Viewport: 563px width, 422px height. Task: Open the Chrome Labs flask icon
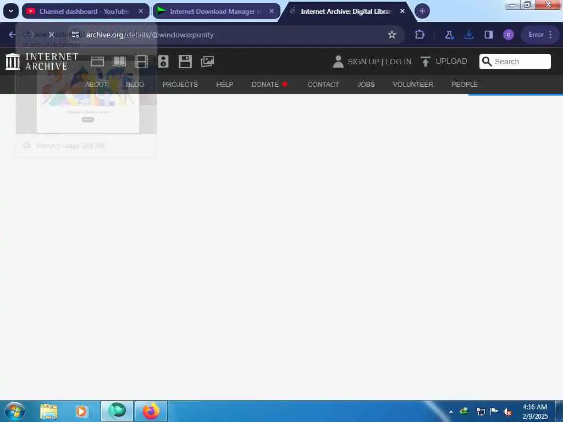pos(449,35)
